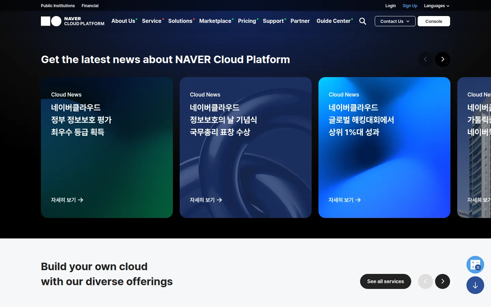This screenshot has width=491, height=307.
Task: Open the Sign Up link
Action: click(410, 6)
